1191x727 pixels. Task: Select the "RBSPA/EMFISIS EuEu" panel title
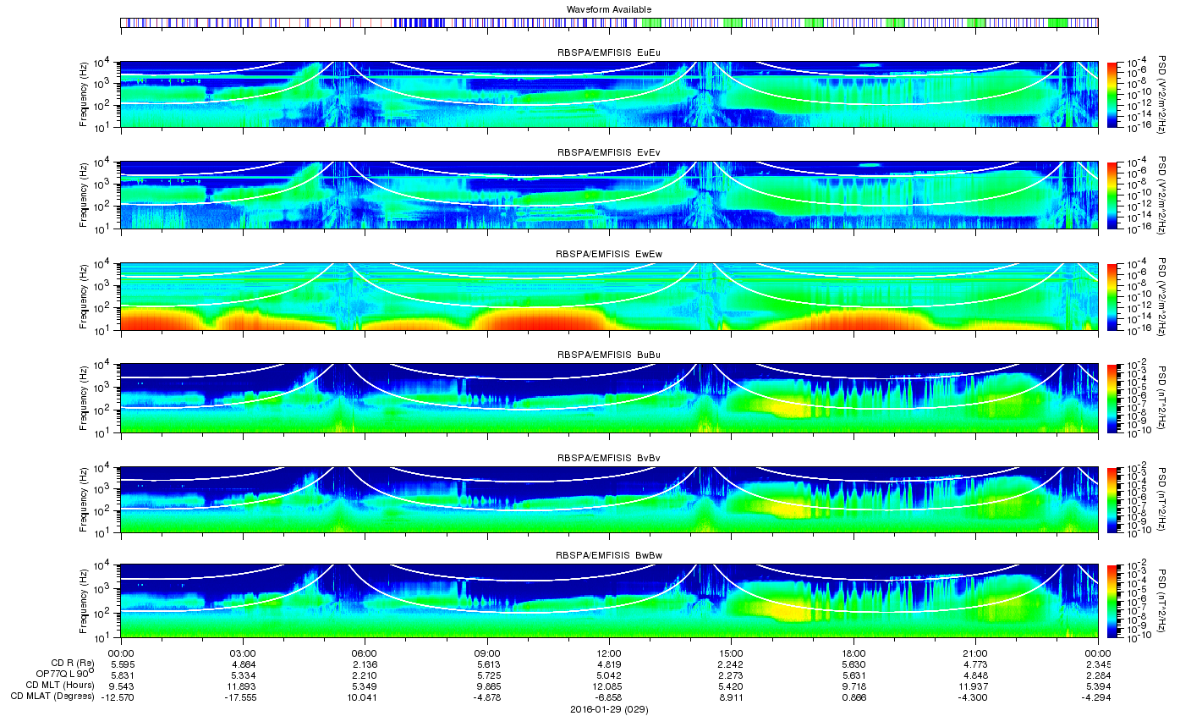[609, 52]
